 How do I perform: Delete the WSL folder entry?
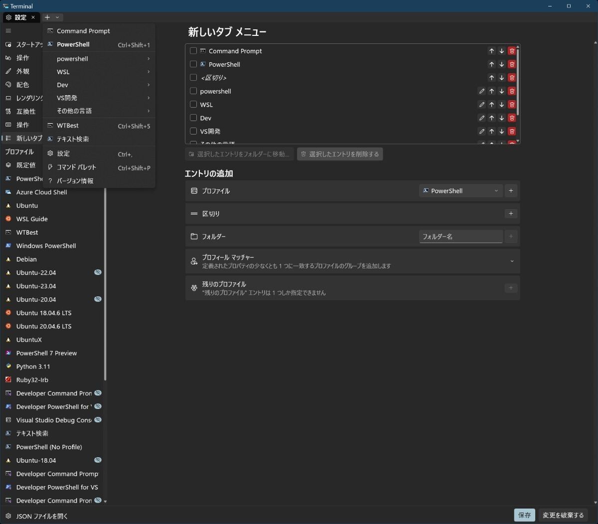pyautogui.click(x=512, y=105)
